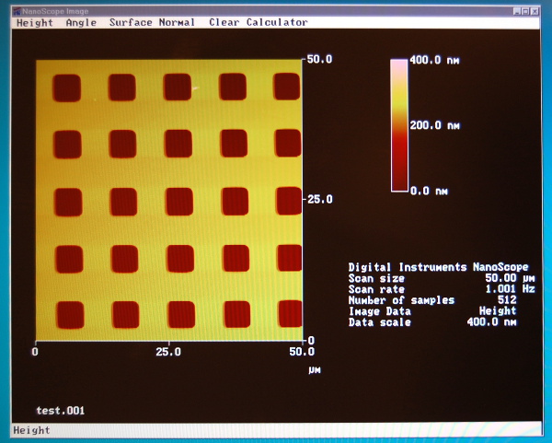Click the Number of samples 512 value

[x=507, y=300]
